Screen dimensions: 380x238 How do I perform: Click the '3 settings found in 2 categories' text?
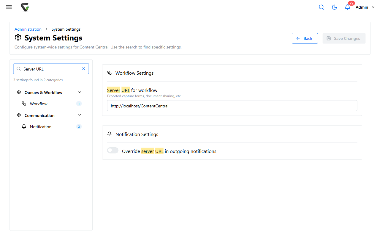tap(38, 80)
